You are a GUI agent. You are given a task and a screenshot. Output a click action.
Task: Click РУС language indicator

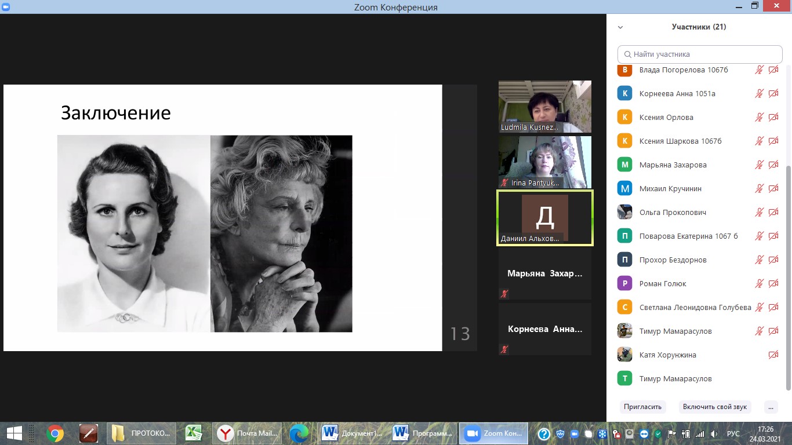[x=733, y=433]
